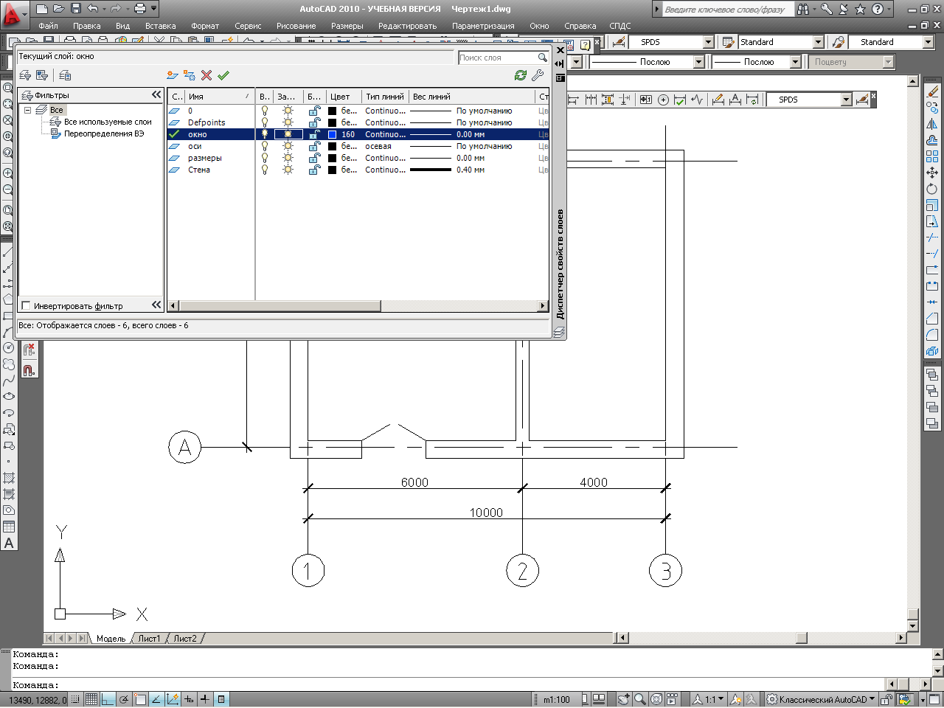Click the Введите ключевое слово/фразу help search box
The width and height of the screenshot is (944, 708).
point(729,9)
